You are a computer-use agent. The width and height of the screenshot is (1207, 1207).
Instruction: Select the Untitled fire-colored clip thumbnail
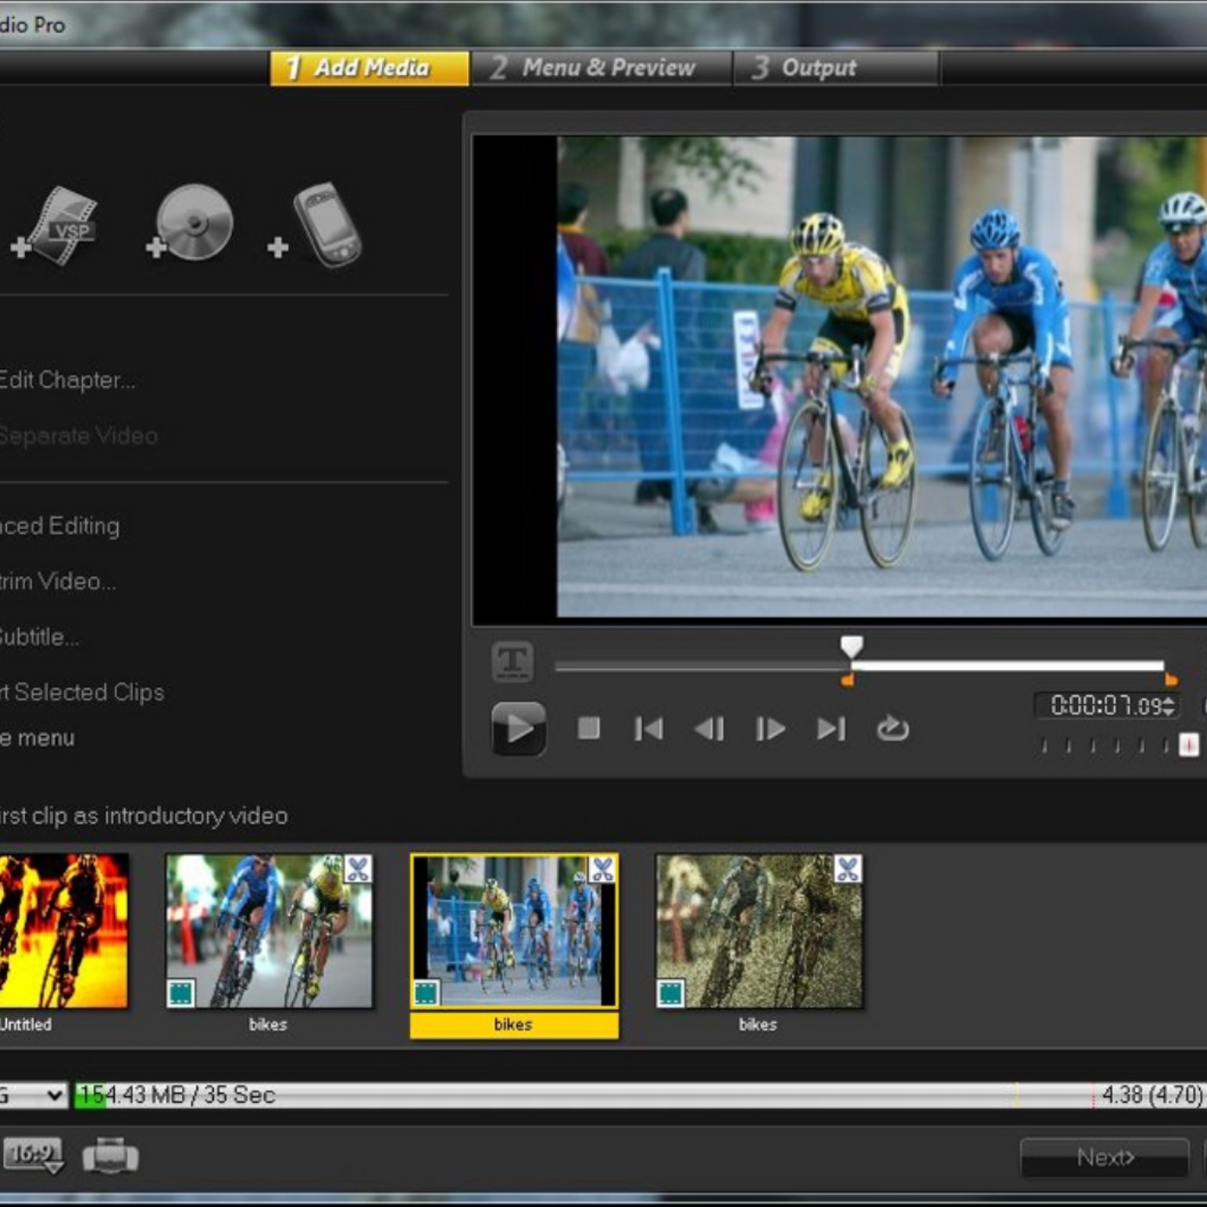click(64, 931)
